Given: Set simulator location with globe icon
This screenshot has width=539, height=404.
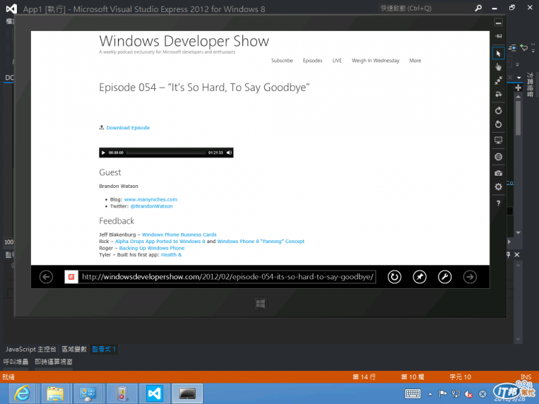Looking at the screenshot, I should click(x=498, y=157).
